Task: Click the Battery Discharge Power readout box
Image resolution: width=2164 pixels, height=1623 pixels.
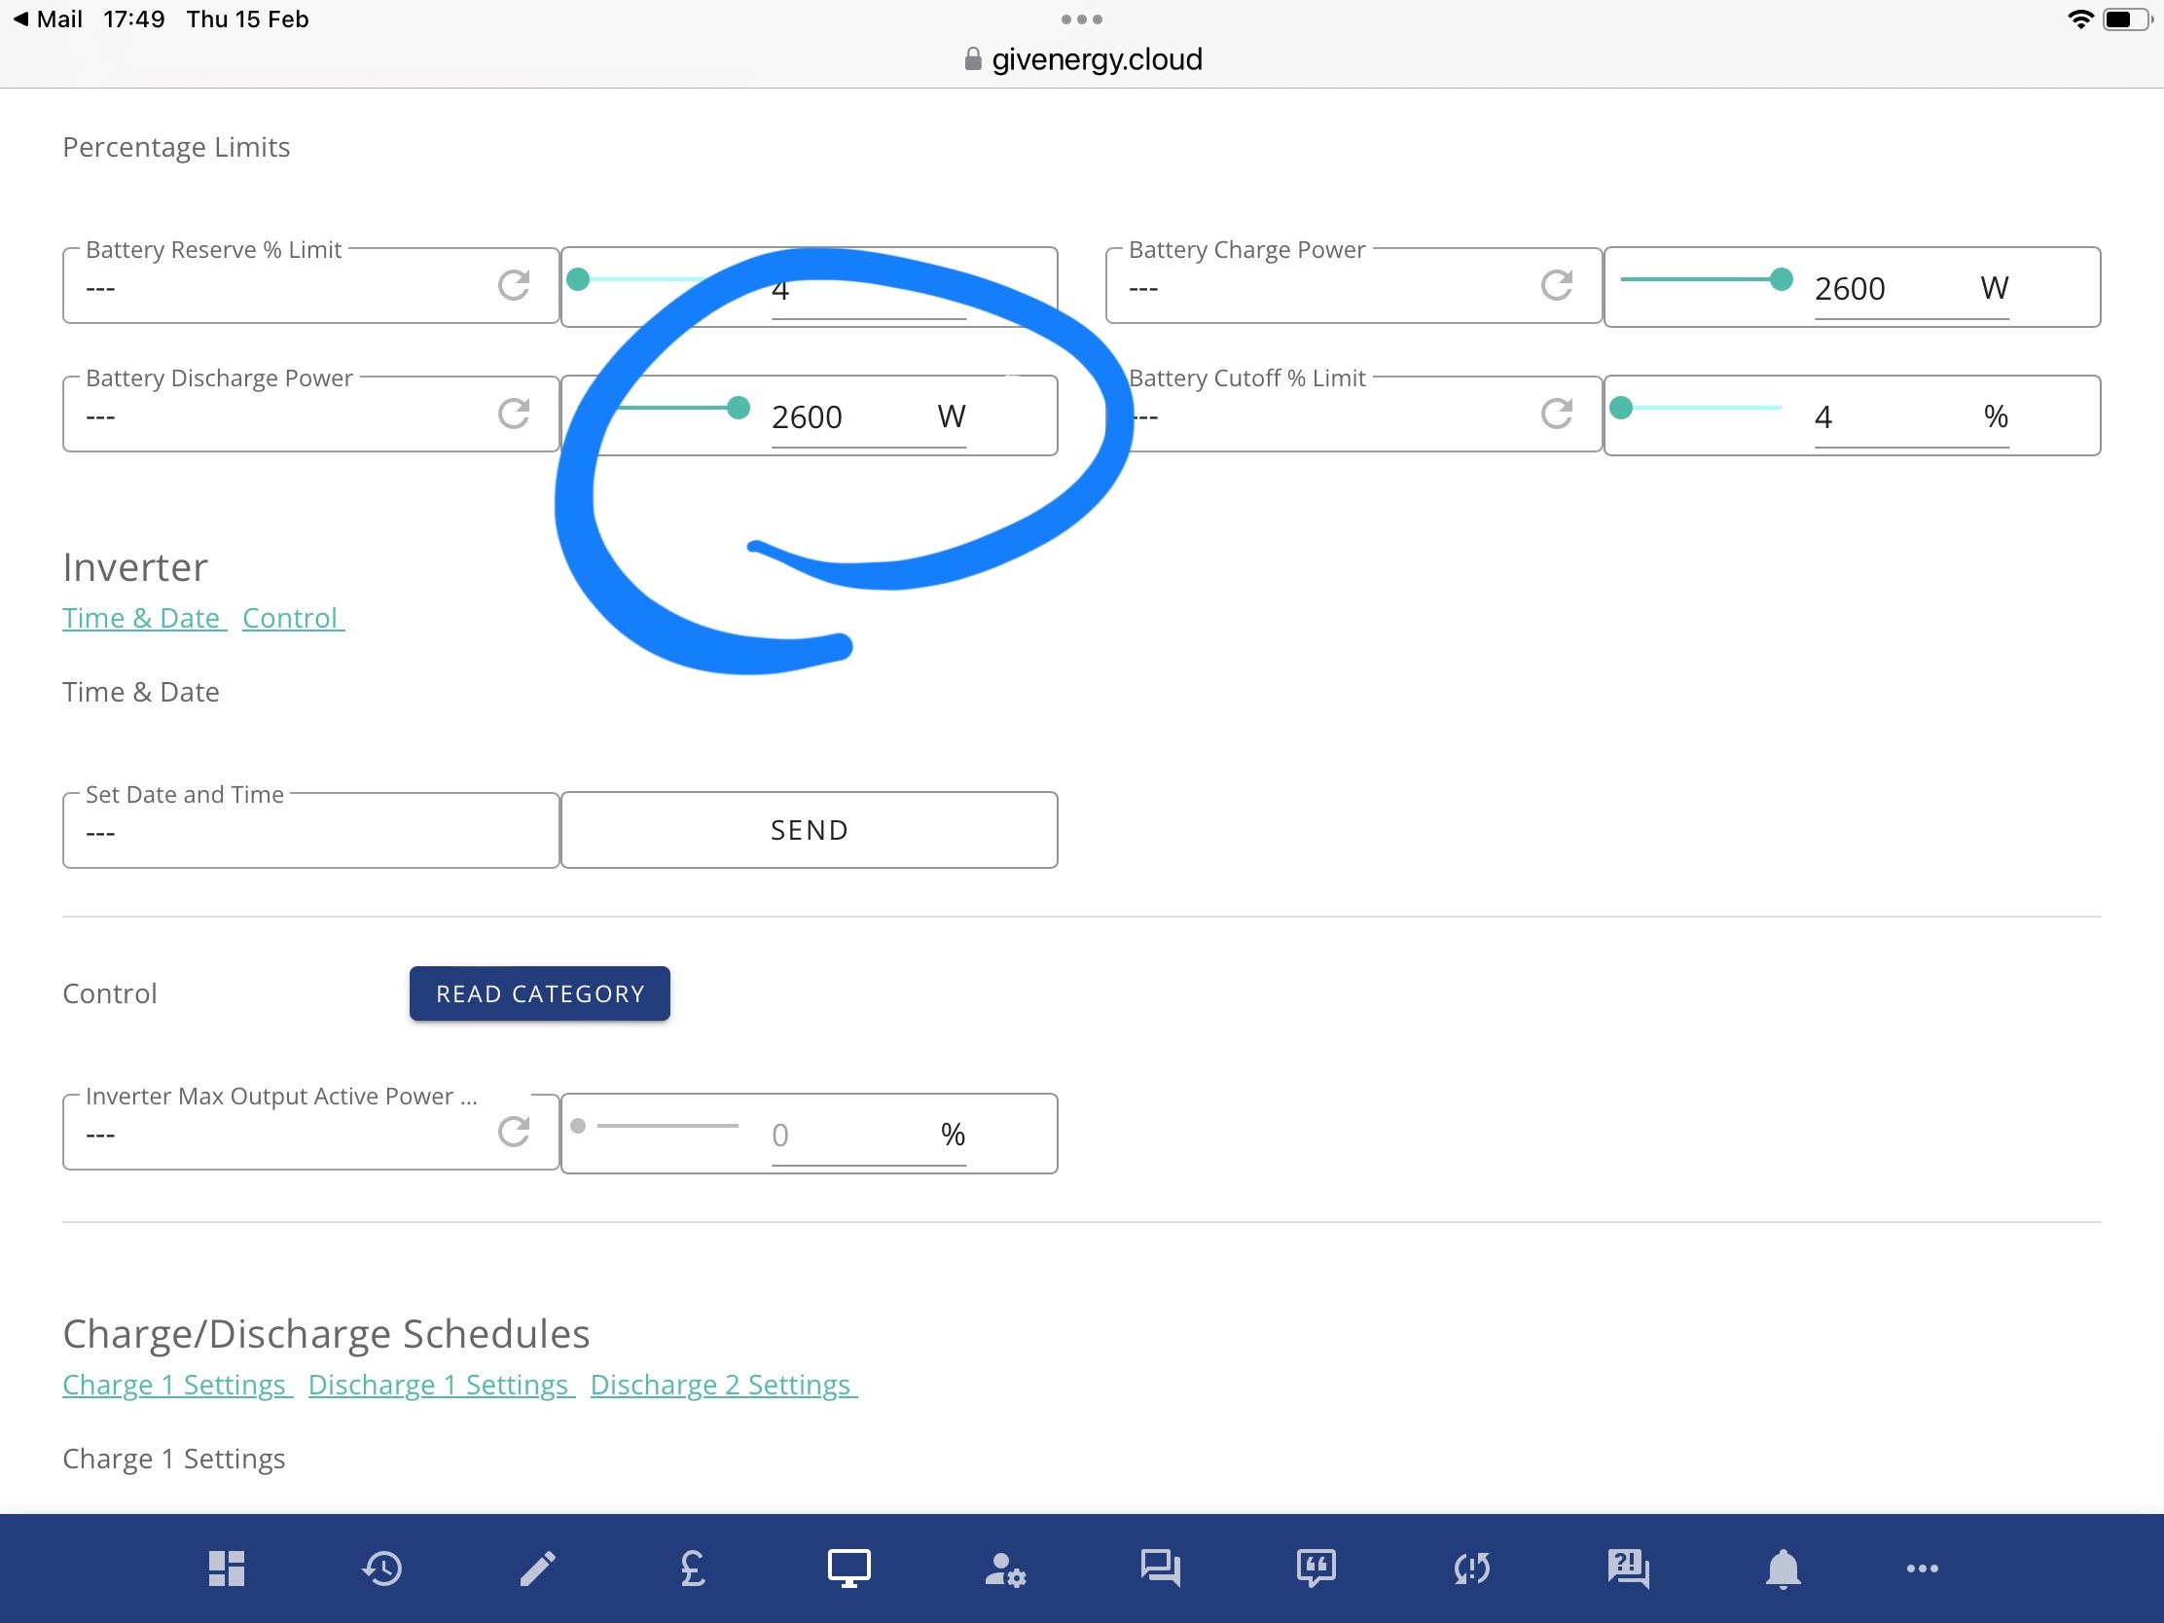Action: pos(311,414)
